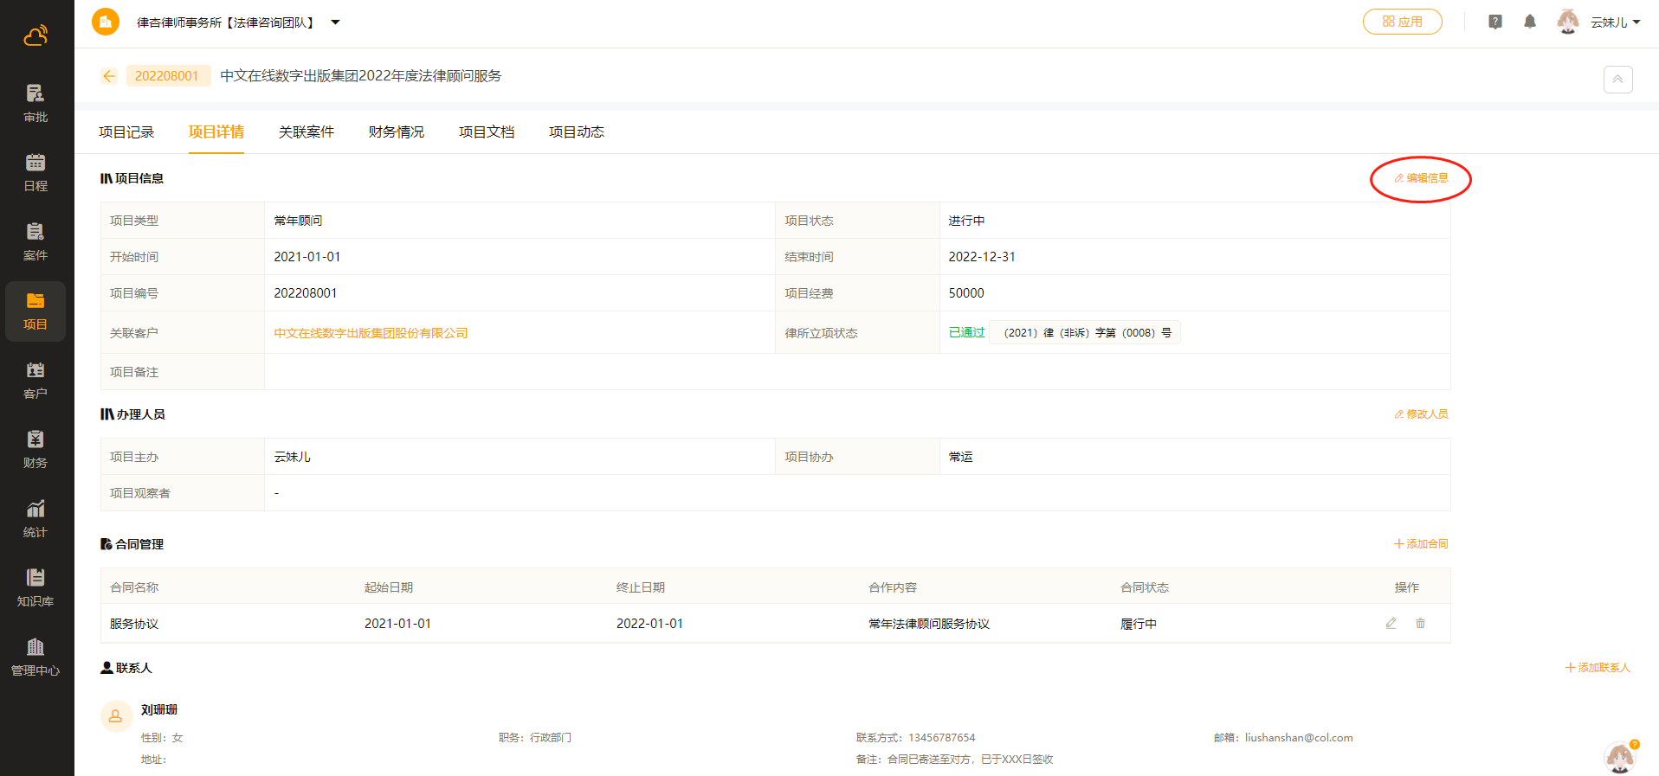This screenshot has height=776, width=1659.
Task: Click the notification bell icon
Action: [x=1530, y=22]
